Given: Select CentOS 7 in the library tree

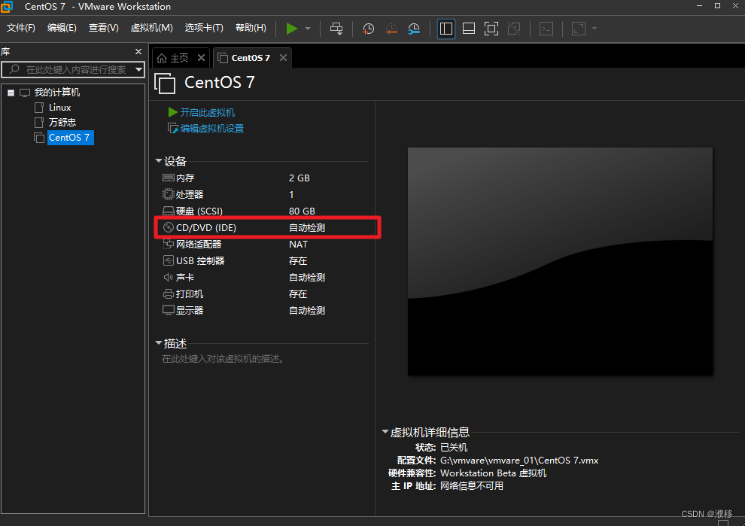Looking at the screenshot, I should [70, 137].
